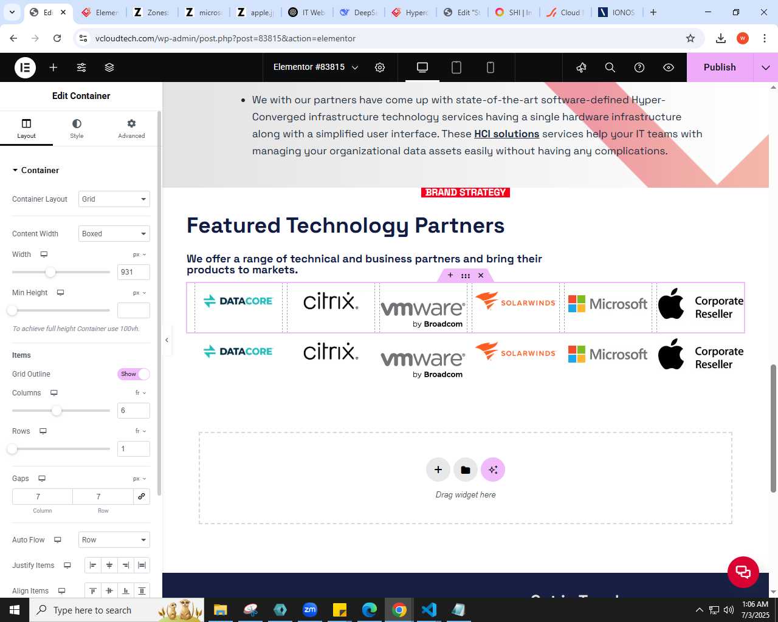Justify items stretch

point(142,566)
